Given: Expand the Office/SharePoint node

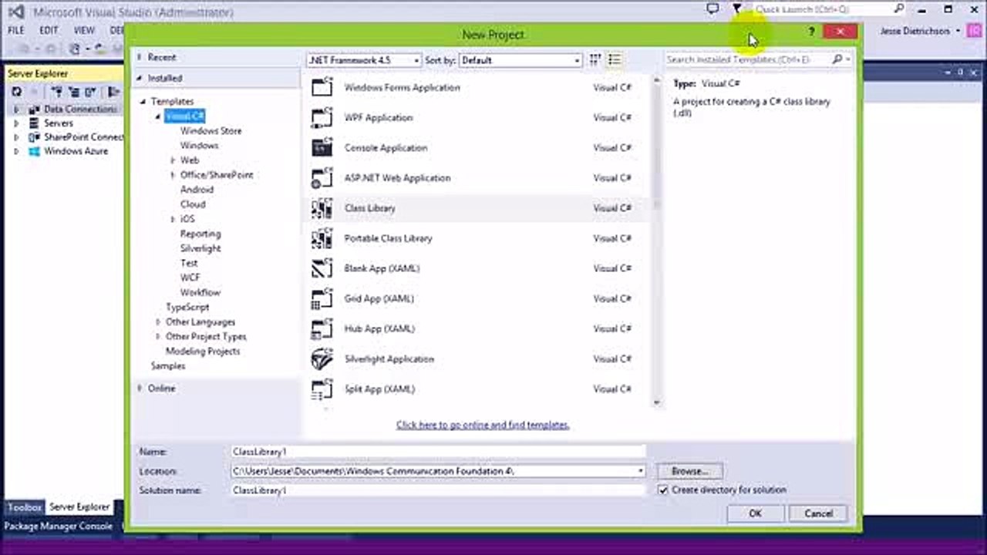Looking at the screenshot, I should (173, 175).
